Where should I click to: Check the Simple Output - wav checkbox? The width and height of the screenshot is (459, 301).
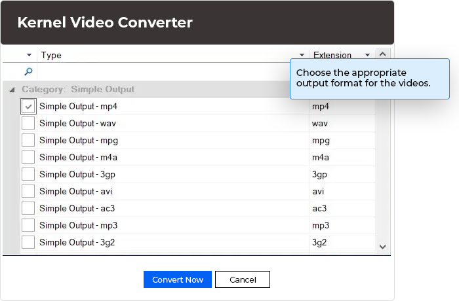(x=28, y=123)
